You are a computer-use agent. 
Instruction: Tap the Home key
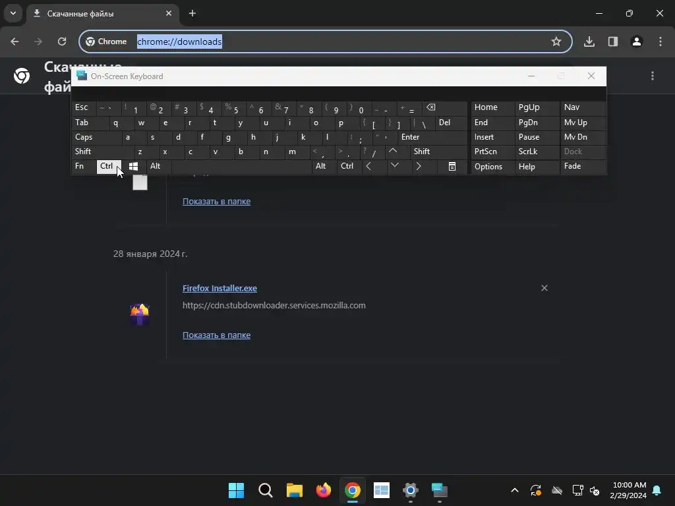pos(492,108)
